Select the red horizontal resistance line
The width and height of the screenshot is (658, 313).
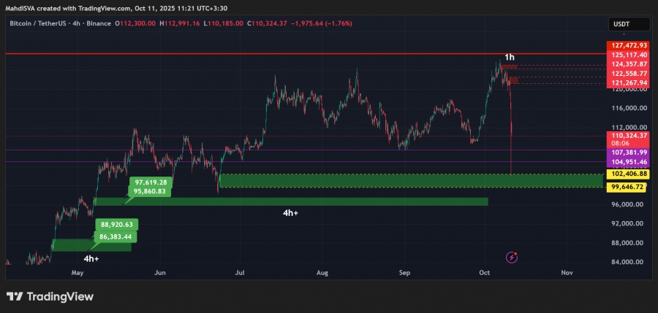pos(292,54)
